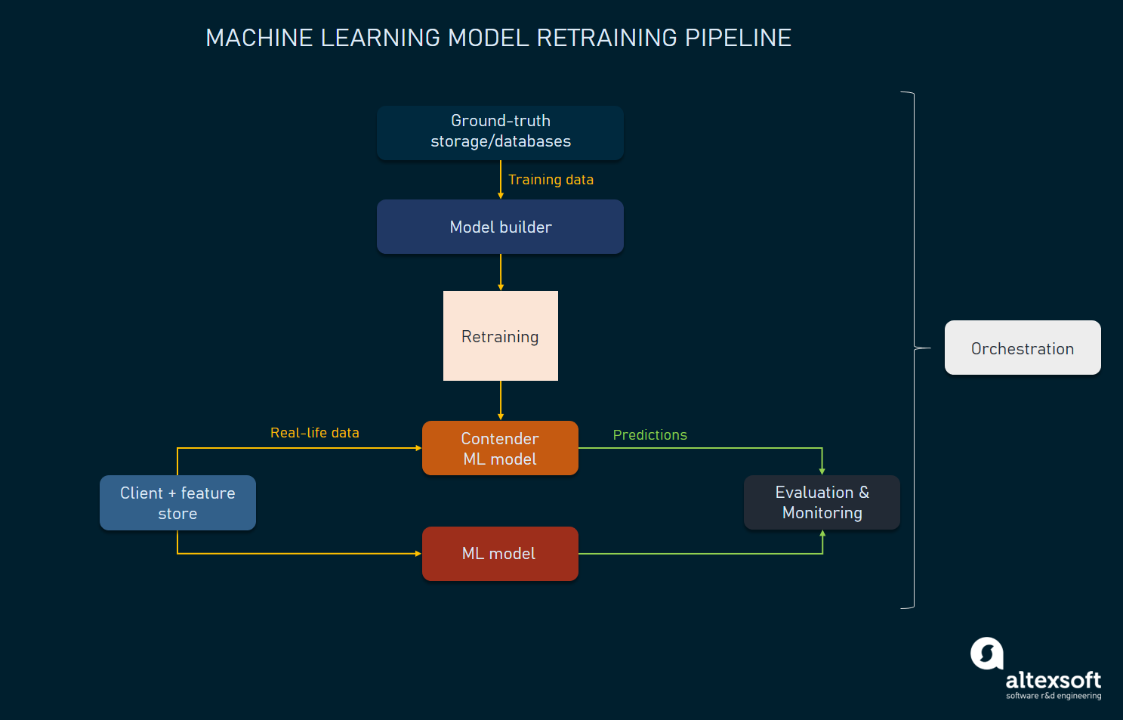This screenshot has width=1123, height=720.
Task: Select the Model builder block
Action: click(x=500, y=227)
